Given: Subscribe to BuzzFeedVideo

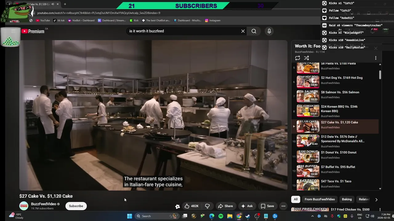Looking at the screenshot, I should 76,206.
